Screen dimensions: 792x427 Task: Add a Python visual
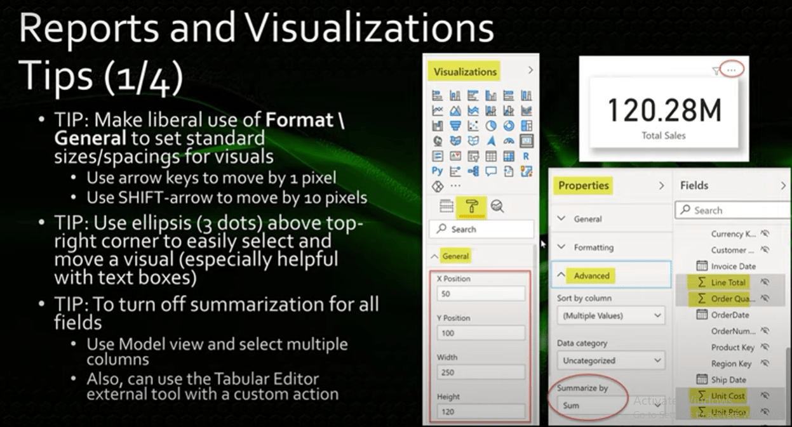point(438,171)
